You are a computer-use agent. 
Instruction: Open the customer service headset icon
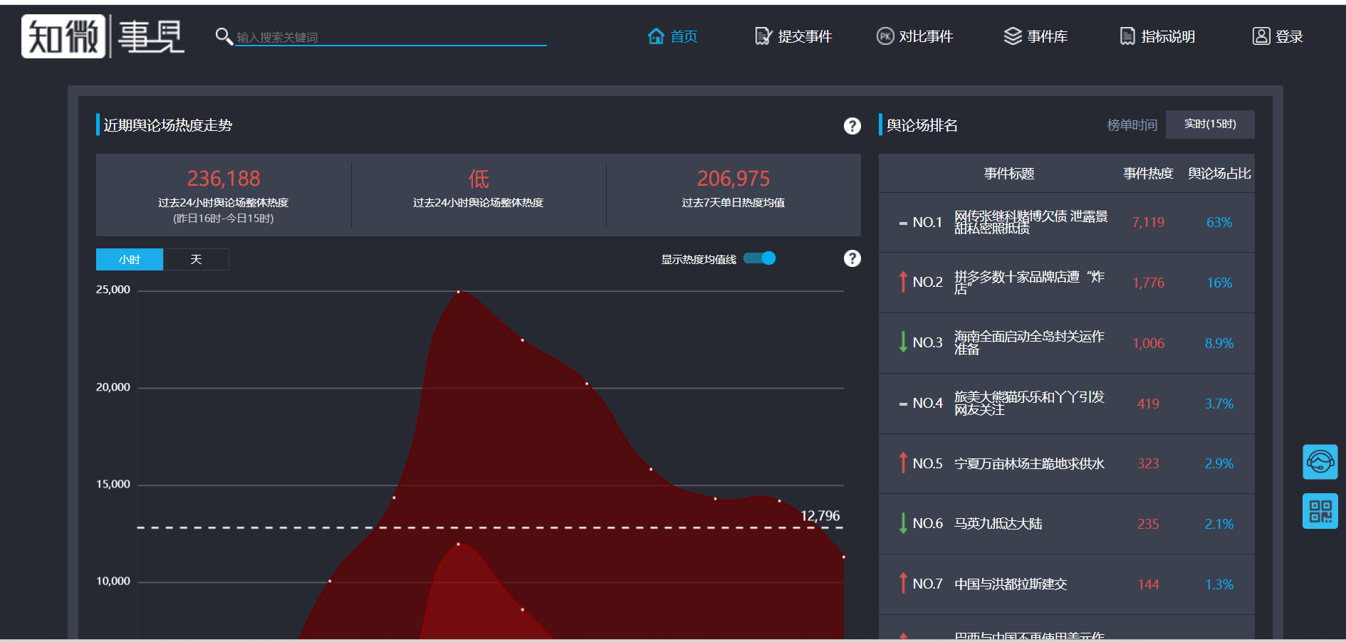click(1320, 462)
